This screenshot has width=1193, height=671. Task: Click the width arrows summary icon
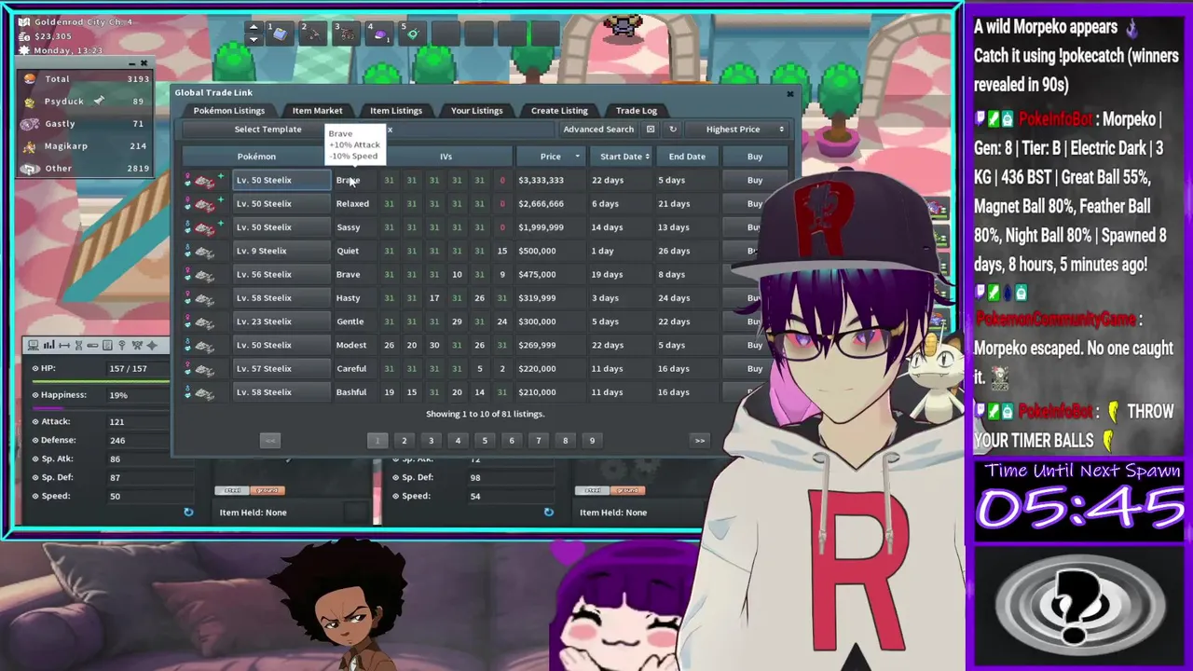coord(63,346)
